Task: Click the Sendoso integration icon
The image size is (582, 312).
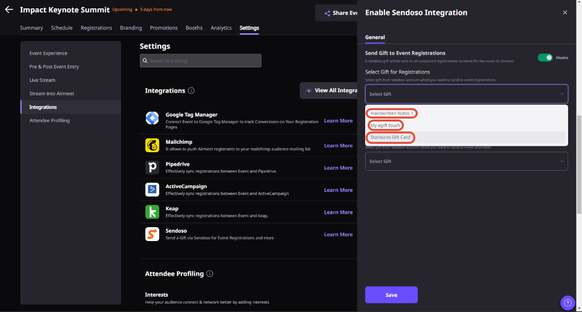Action: [x=152, y=234]
